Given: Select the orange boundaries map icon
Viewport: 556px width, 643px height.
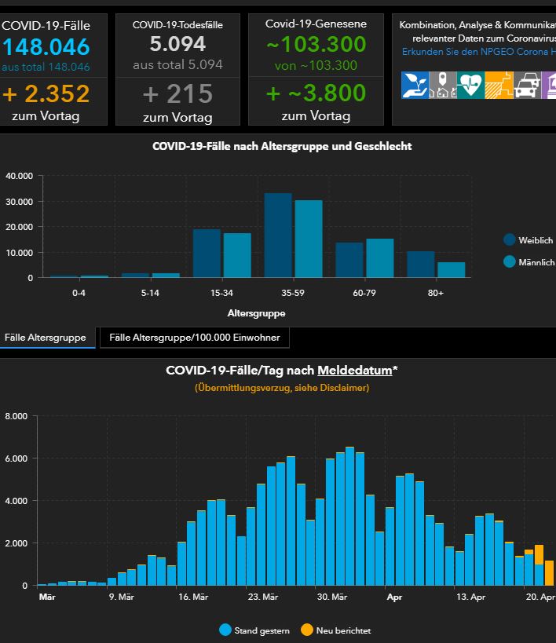Looking at the screenshot, I should pos(497,85).
